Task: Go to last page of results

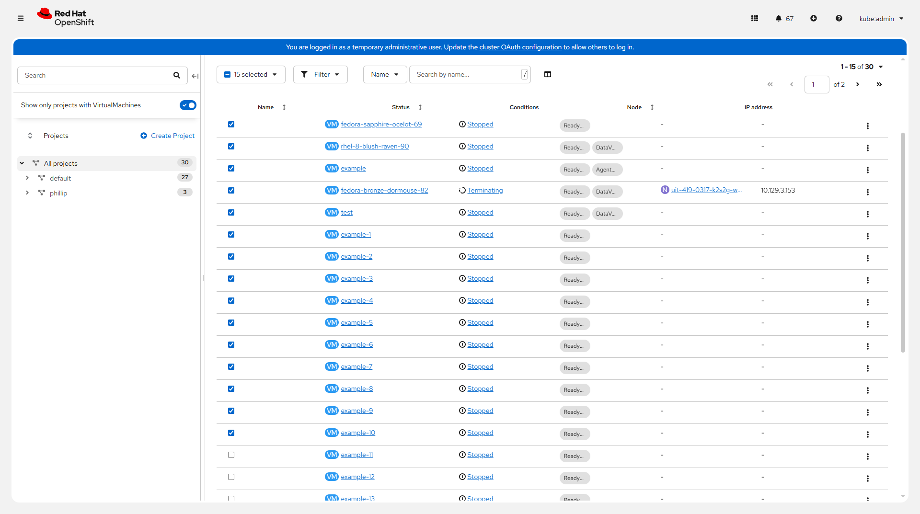Action: click(879, 84)
